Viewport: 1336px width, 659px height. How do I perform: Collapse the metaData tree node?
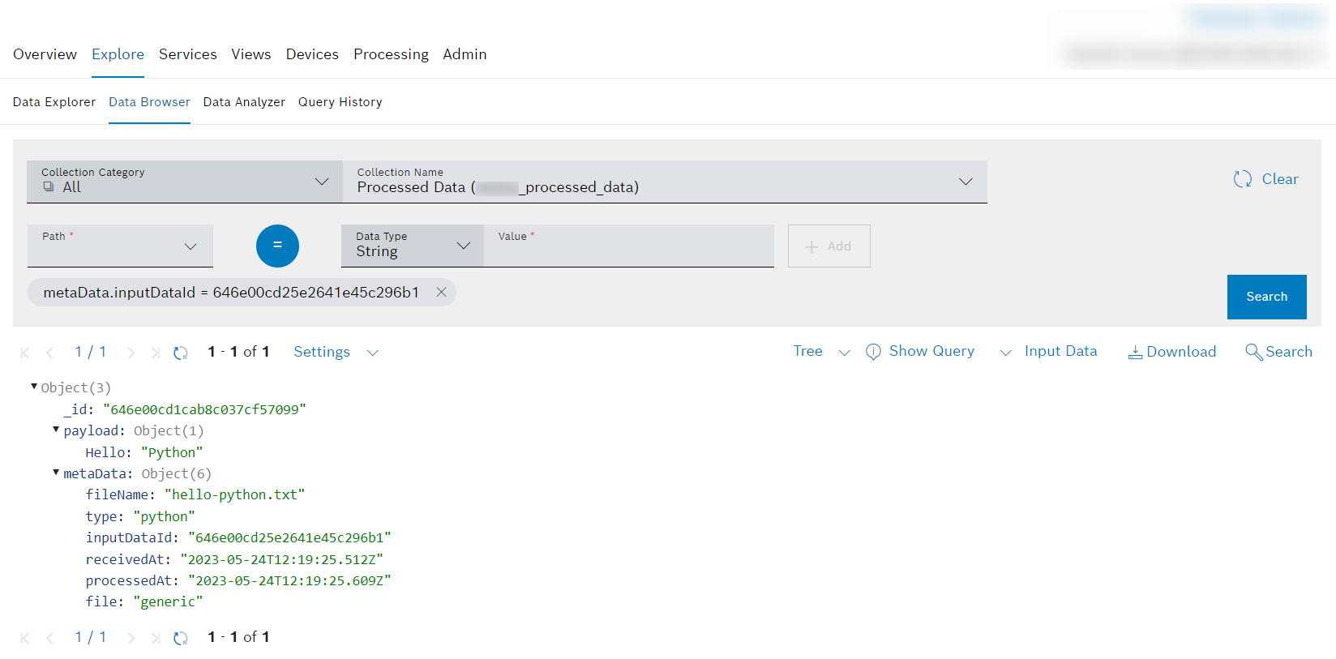point(56,473)
